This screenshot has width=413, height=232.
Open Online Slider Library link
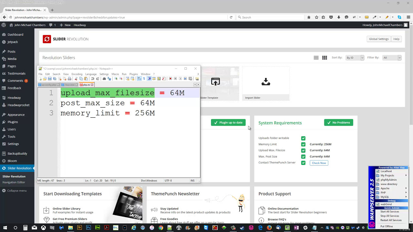tap(66, 209)
